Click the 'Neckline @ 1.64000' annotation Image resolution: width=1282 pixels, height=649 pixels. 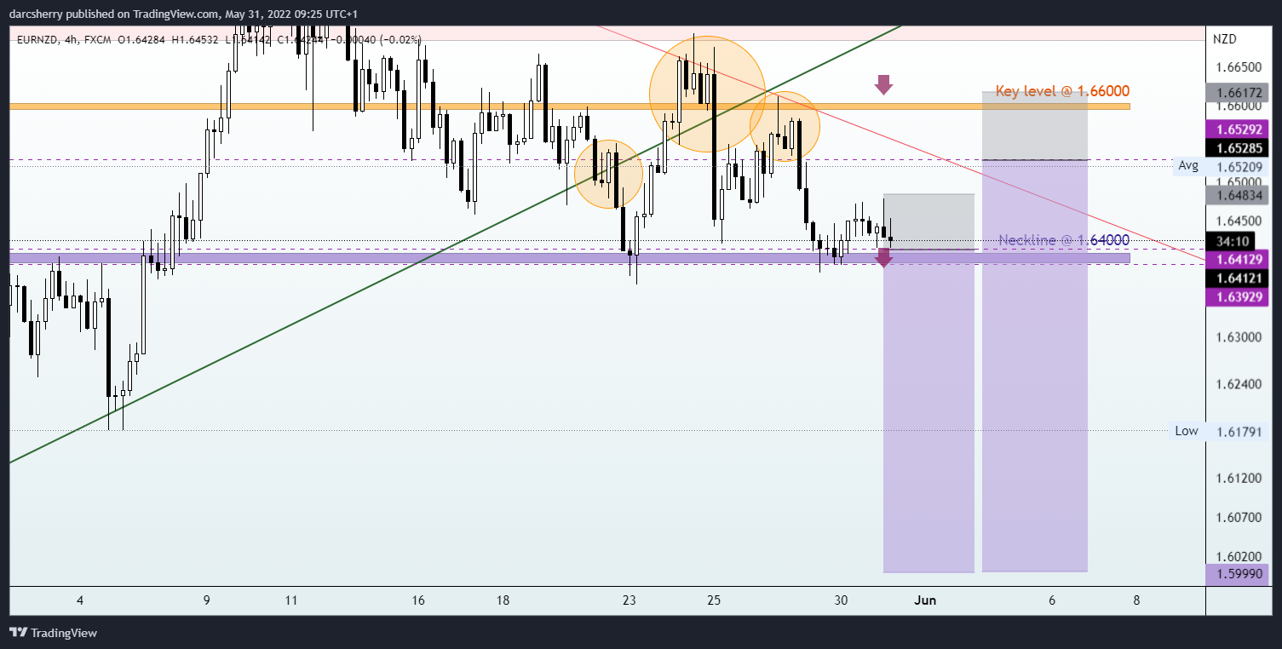[1064, 240]
